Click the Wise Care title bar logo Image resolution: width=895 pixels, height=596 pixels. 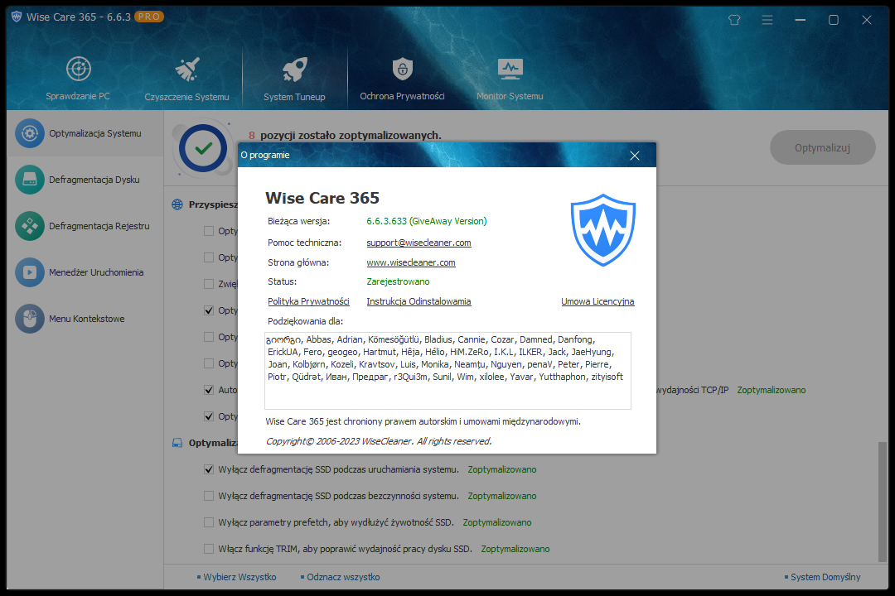tap(17, 17)
